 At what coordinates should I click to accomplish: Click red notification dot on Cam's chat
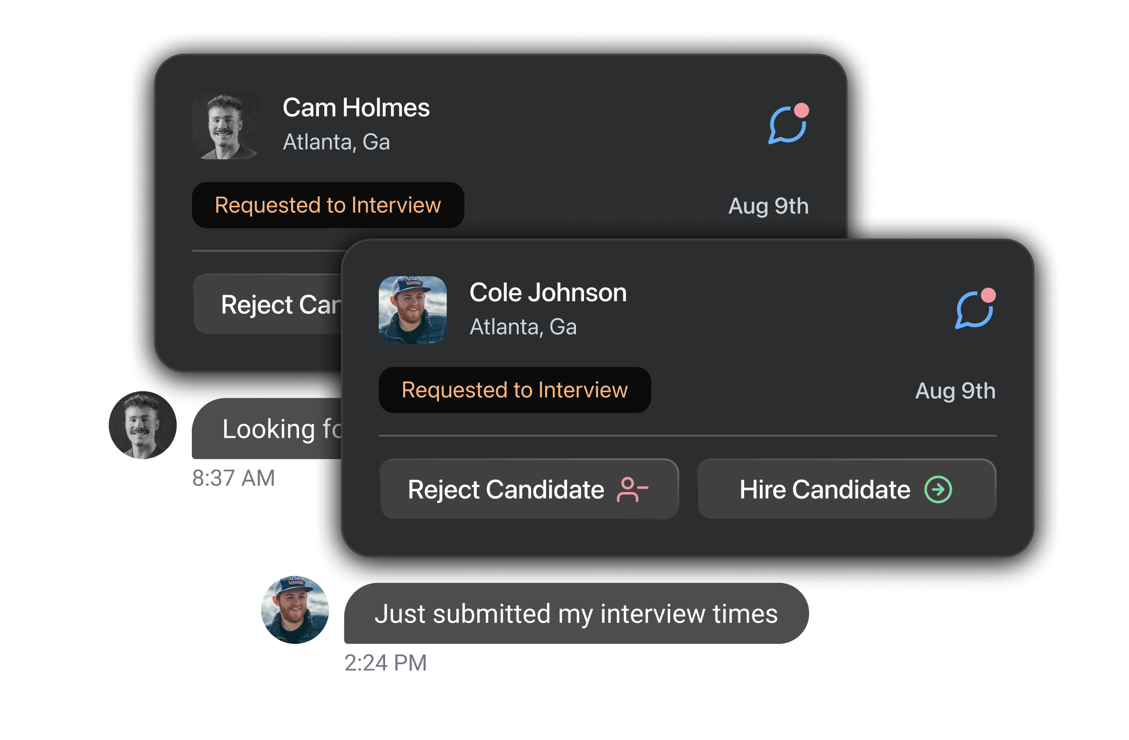801,110
